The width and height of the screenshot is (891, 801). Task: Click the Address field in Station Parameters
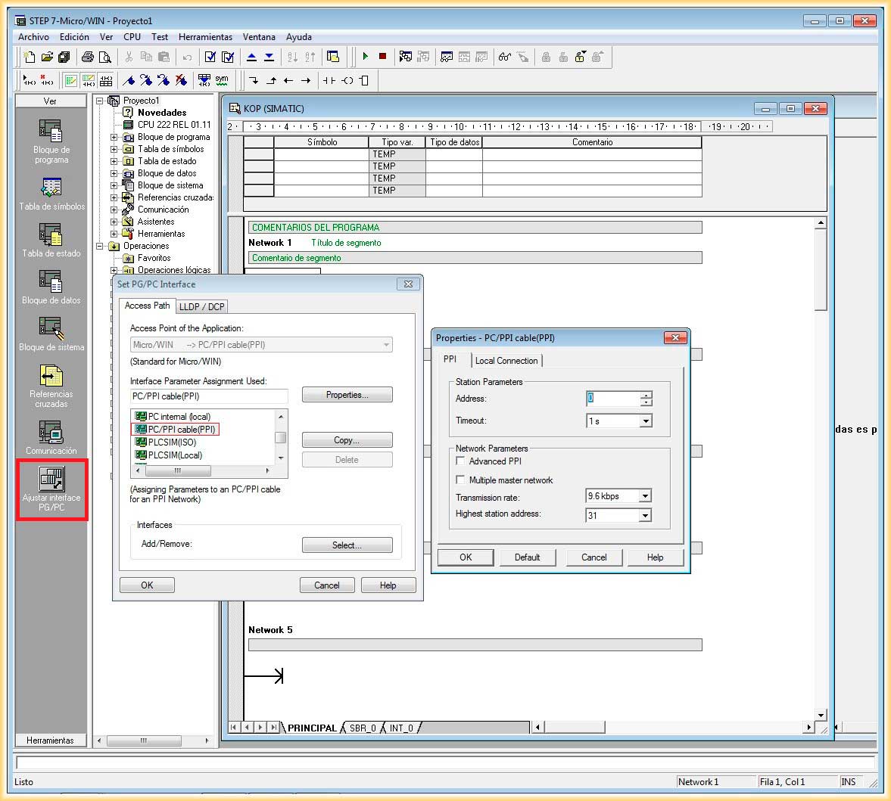coord(613,399)
